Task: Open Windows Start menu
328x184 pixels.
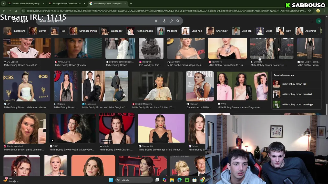Action: [x=111, y=180]
